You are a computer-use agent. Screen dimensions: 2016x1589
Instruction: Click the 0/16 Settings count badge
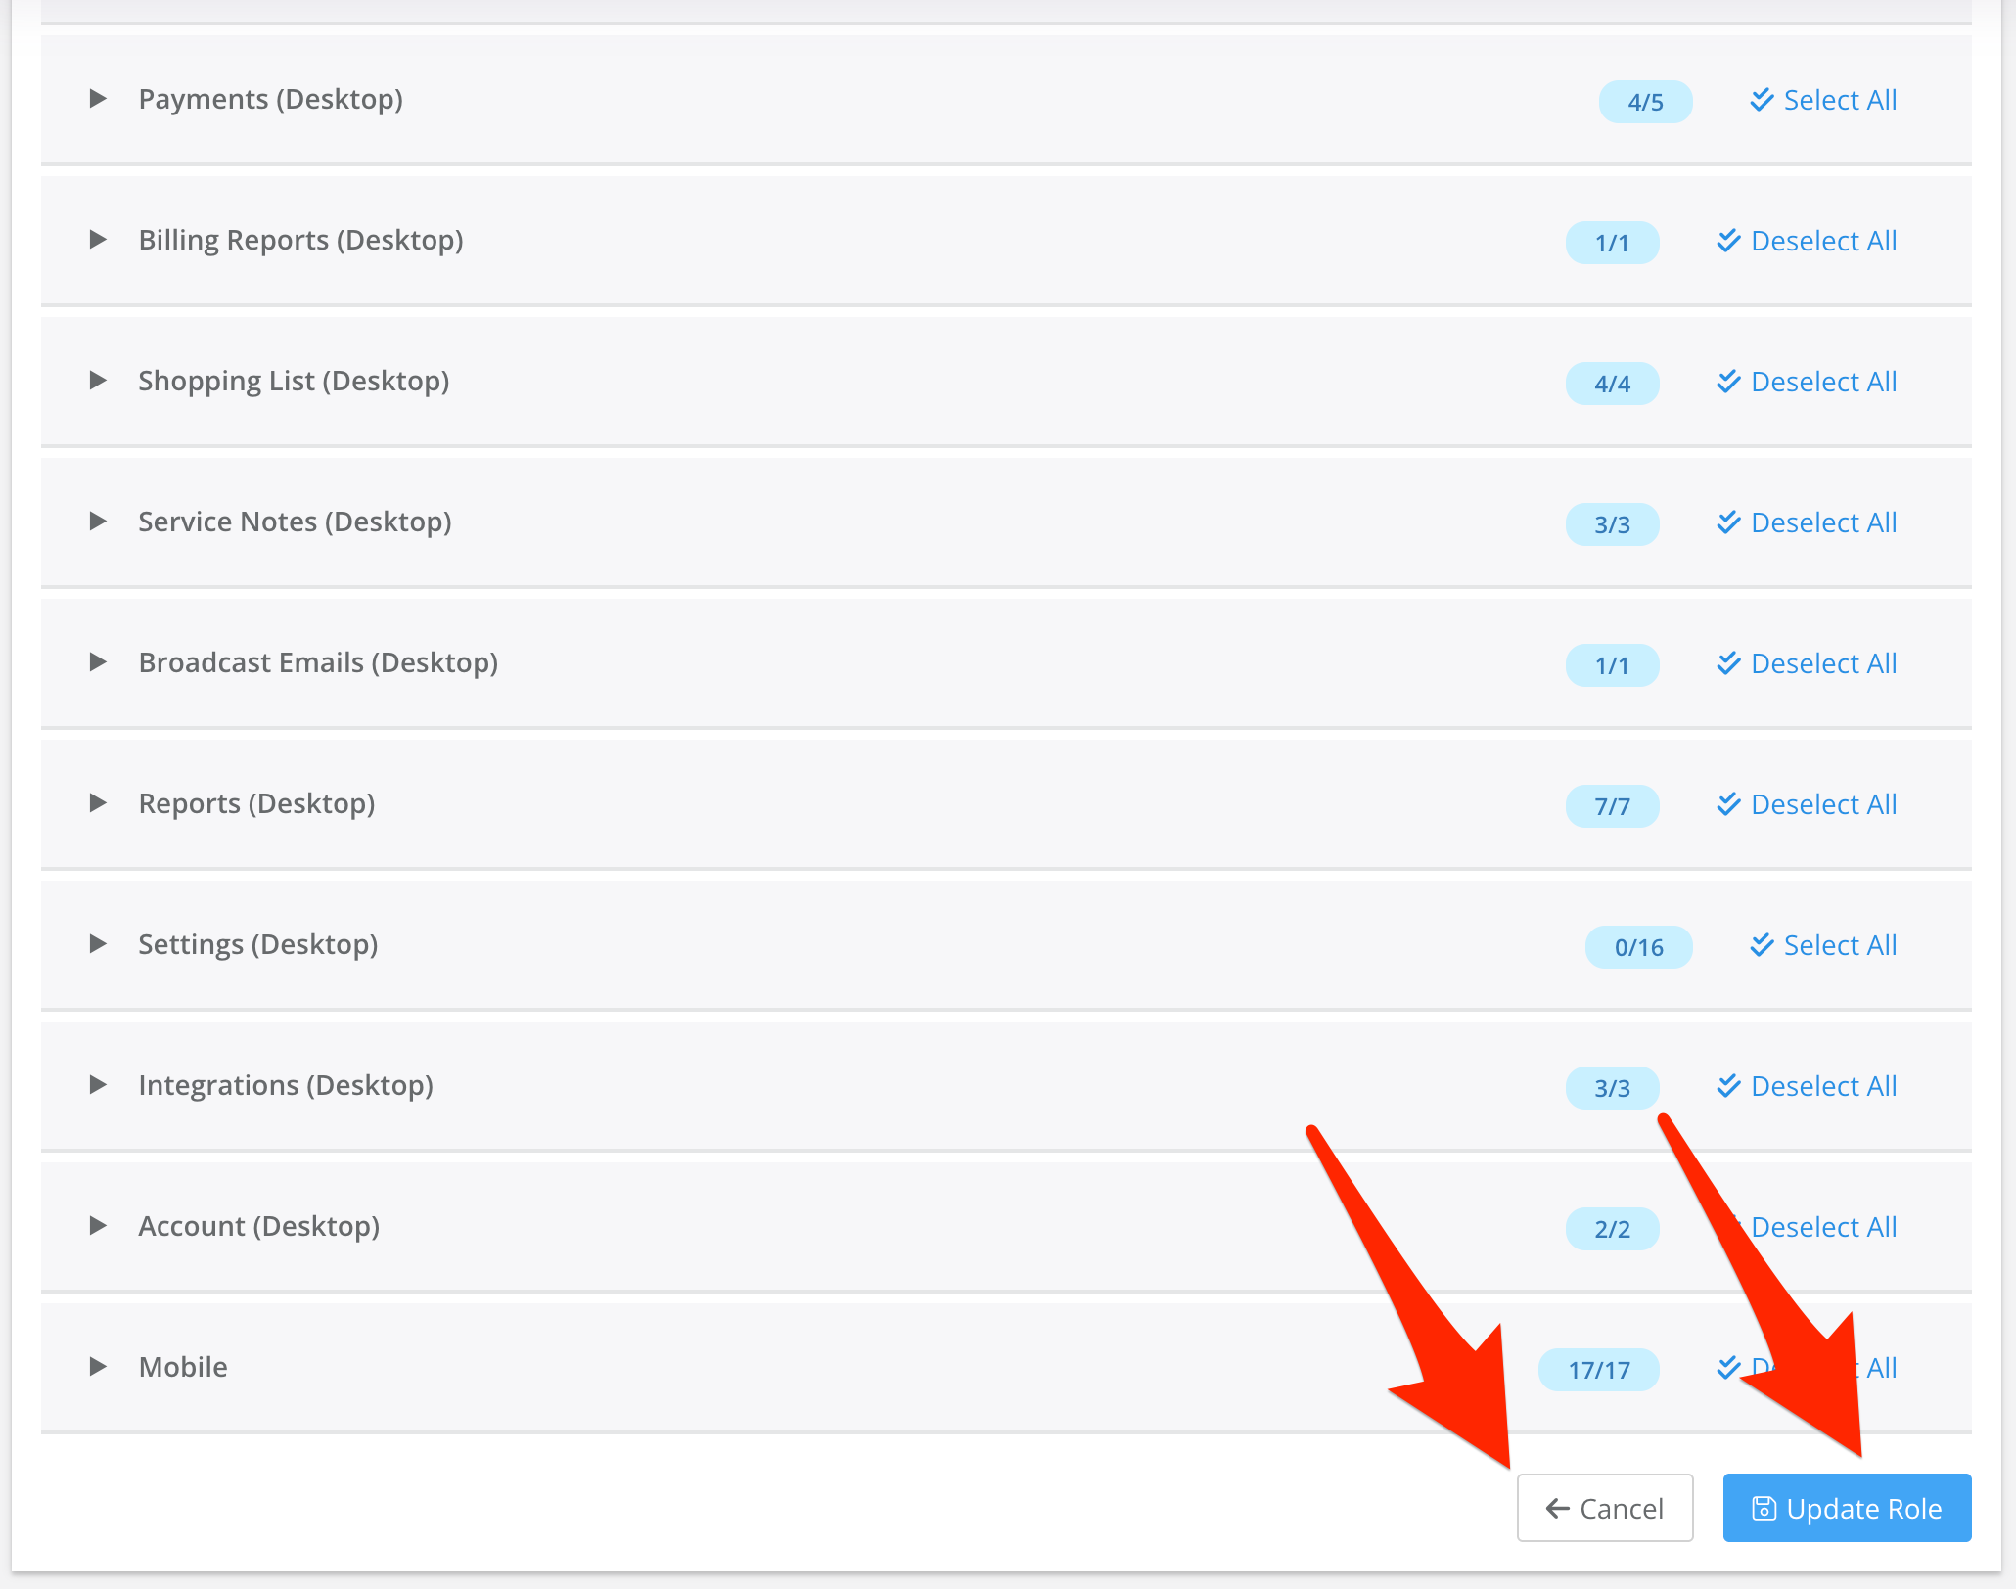[x=1638, y=947]
